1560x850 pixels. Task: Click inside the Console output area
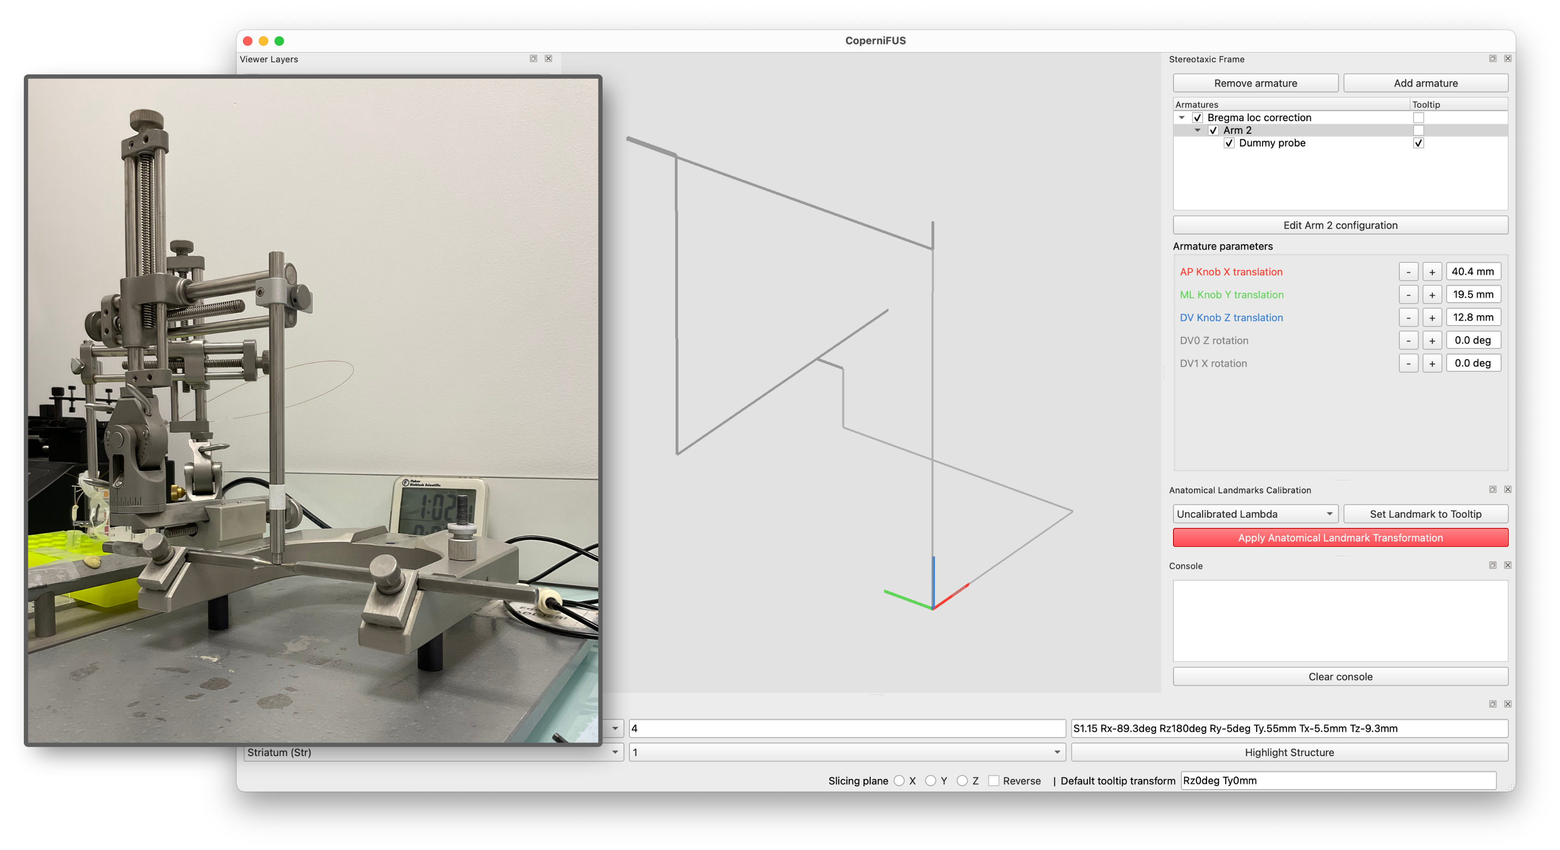(x=1340, y=621)
